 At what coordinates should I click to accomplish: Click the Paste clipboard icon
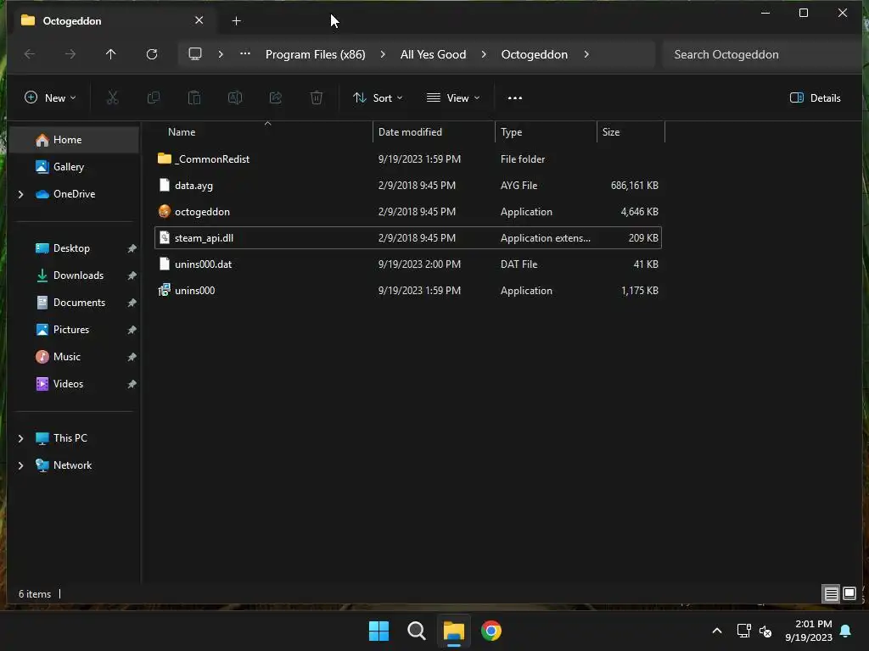click(x=194, y=98)
